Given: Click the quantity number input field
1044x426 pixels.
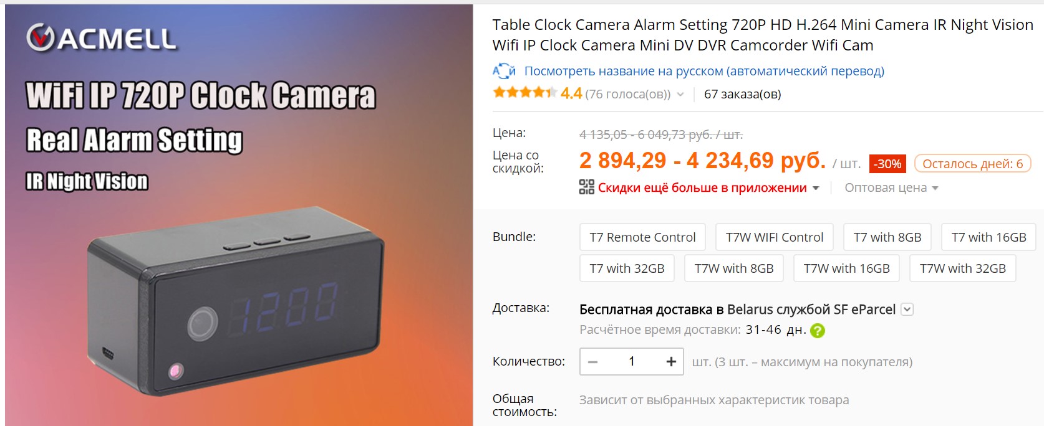Looking at the screenshot, I should pyautogui.click(x=631, y=362).
